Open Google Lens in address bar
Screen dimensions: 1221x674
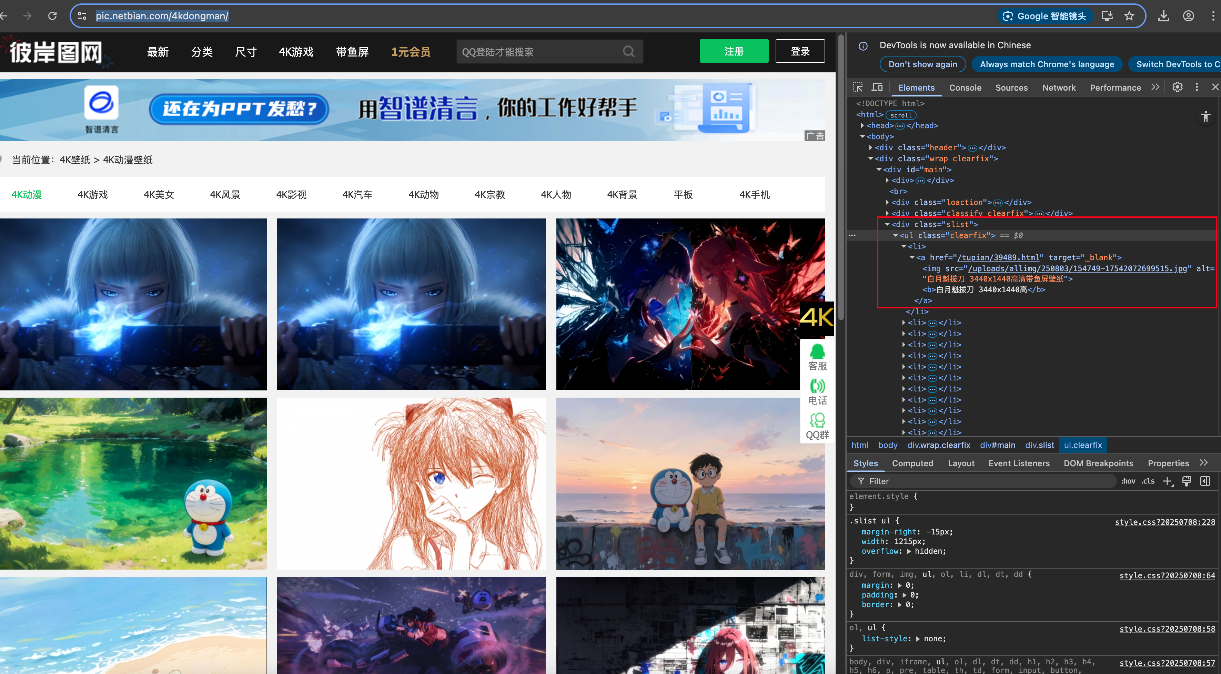1045,16
